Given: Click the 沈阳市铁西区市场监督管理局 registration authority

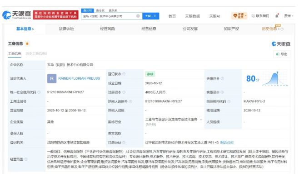Looking at the screenshot, I should coord(68,143).
